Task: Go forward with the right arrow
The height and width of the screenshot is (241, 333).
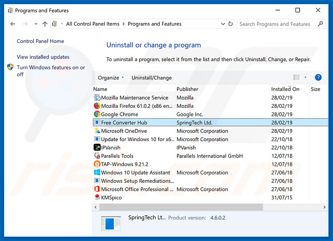Action: coord(25,24)
